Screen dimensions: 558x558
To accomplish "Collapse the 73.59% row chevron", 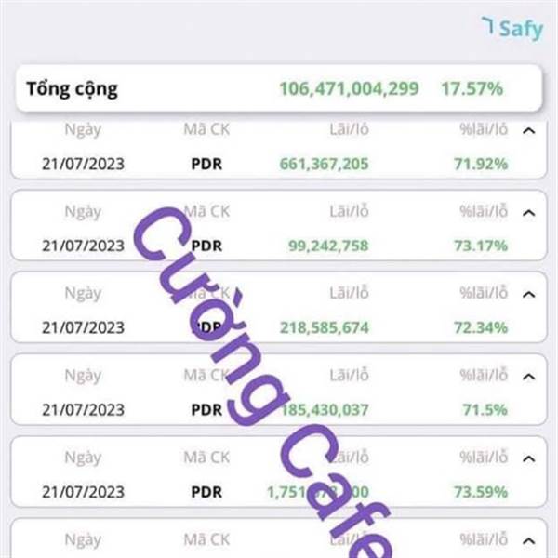I will (529, 458).
